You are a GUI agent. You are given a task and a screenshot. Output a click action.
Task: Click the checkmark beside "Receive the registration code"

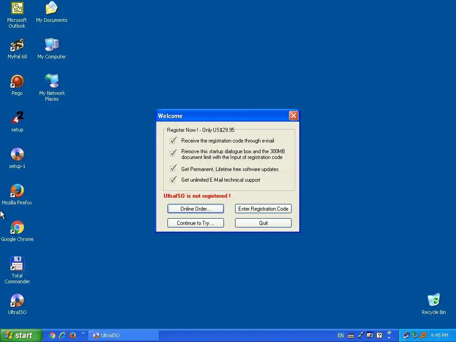173,140
